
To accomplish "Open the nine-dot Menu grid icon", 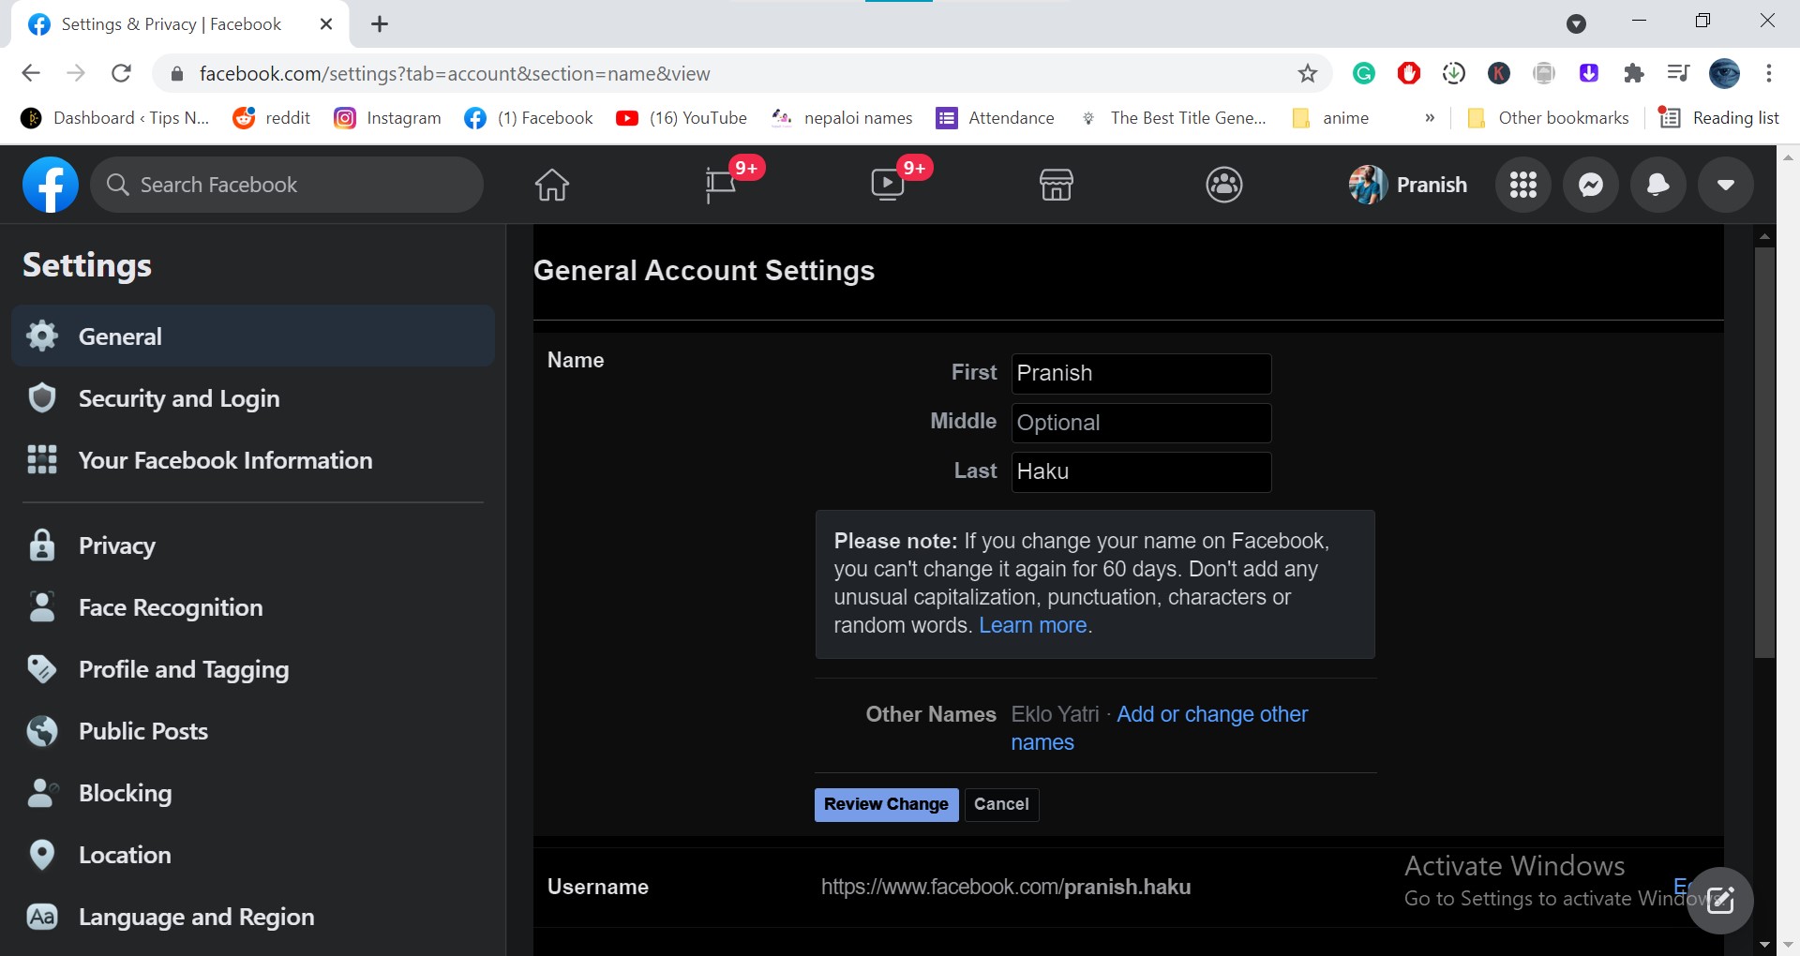I will pyautogui.click(x=1523, y=185).
